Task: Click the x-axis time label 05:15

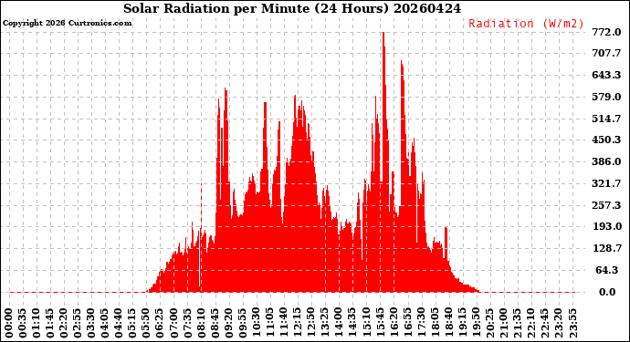Action: (133, 324)
